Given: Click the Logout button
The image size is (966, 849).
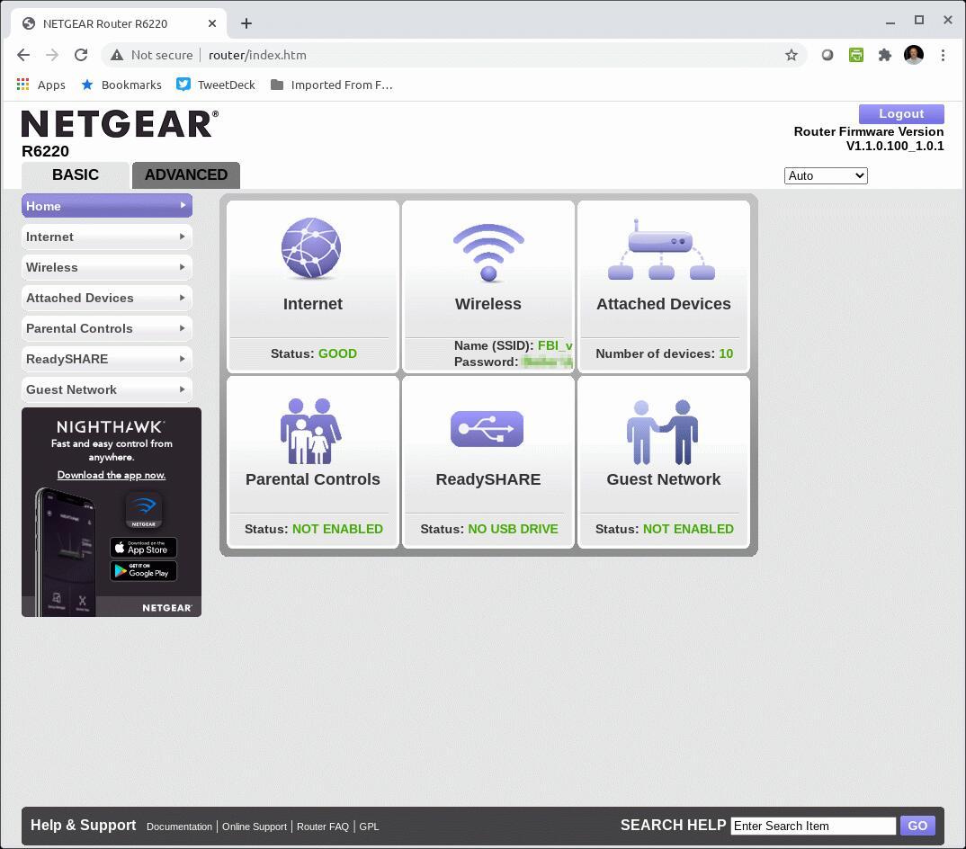Looking at the screenshot, I should [x=900, y=113].
